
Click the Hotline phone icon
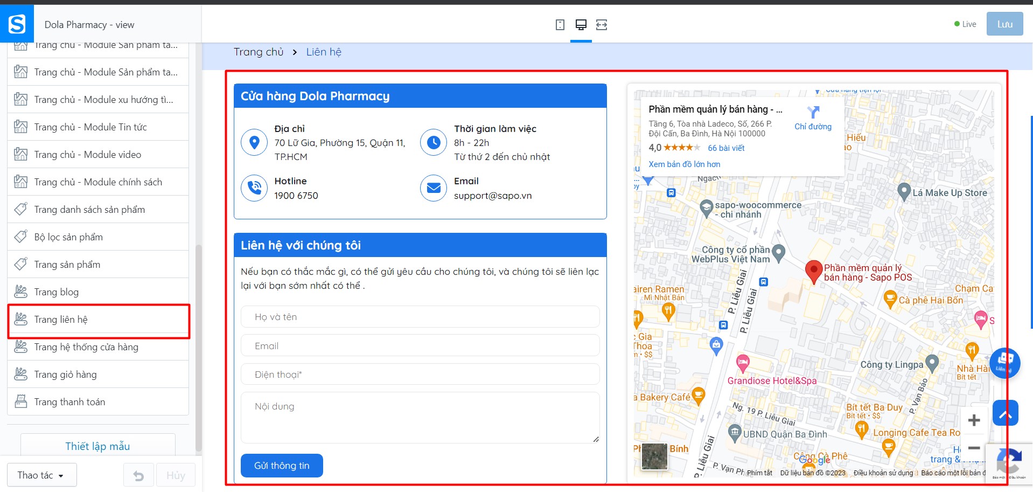255,188
